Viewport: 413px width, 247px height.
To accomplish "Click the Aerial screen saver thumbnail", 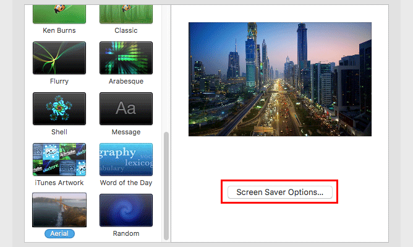I will click(59, 210).
